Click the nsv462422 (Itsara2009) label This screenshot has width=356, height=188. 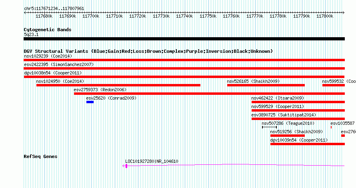[x=278, y=98]
